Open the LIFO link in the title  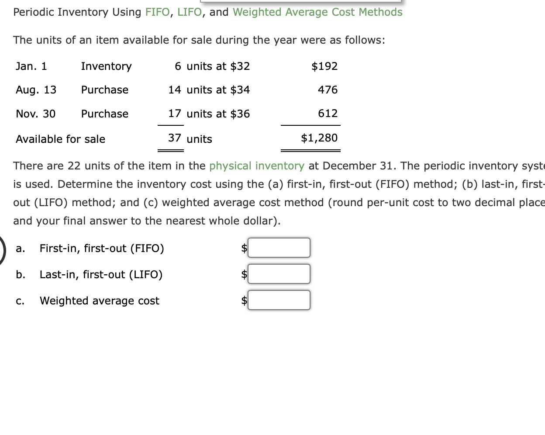point(190,12)
